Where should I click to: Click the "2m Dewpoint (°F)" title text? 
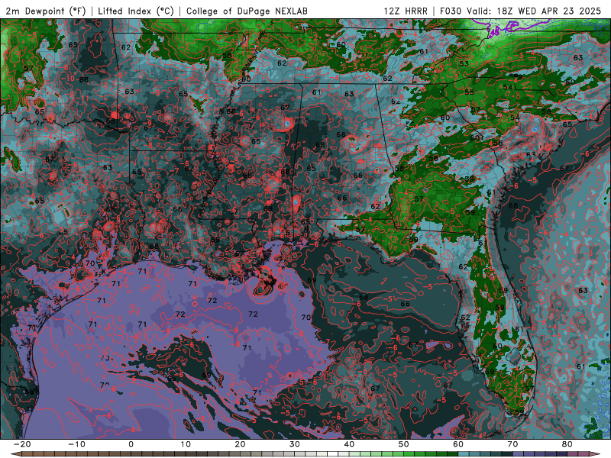pos(46,11)
